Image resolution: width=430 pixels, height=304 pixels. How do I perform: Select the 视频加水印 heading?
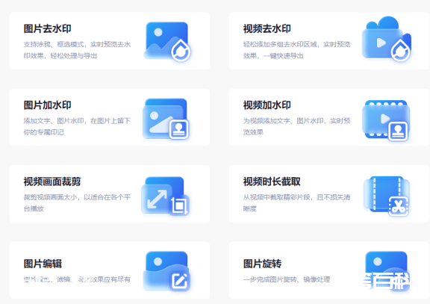tap(267, 105)
